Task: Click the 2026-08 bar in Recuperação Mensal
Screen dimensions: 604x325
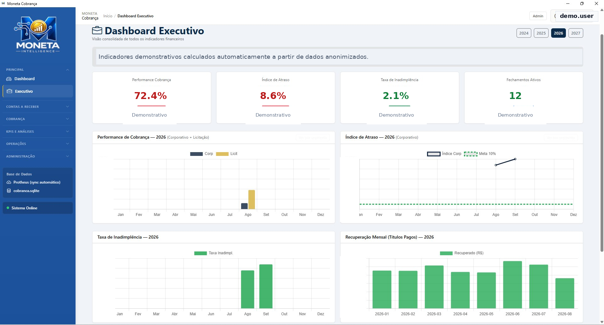Action: [565, 293]
